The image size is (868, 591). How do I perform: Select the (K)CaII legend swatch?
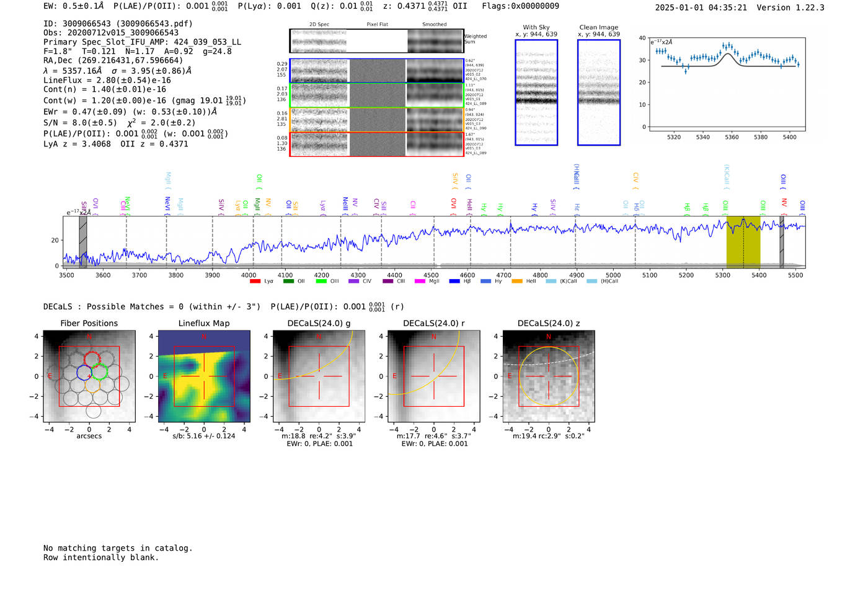point(551,282)
